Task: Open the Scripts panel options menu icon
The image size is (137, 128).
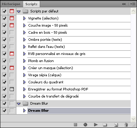Action: (133, 4)
